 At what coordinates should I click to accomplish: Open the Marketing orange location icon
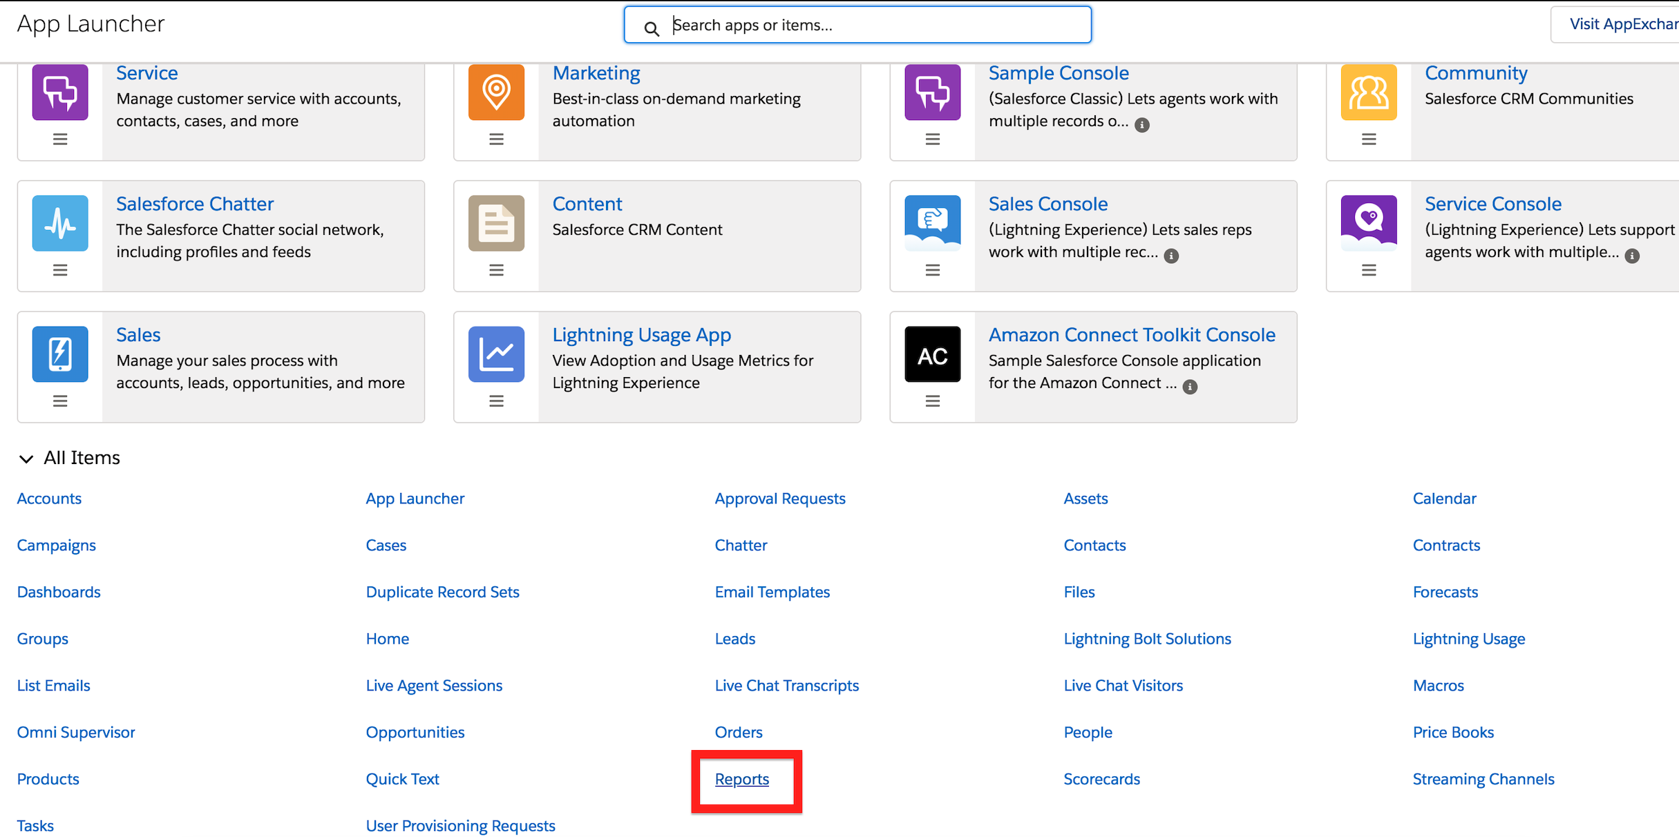(x=496, y=93)
